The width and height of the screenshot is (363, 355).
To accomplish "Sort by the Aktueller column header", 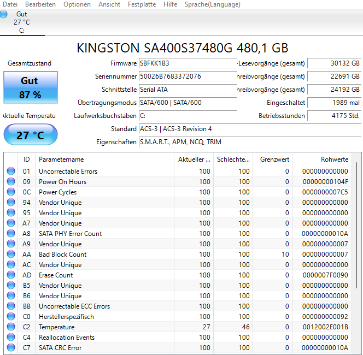I will (x=194, y=159).
